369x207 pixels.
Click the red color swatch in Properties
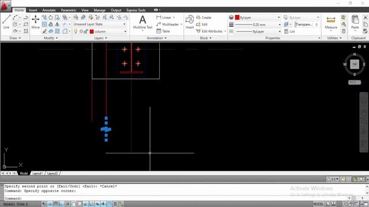pos(237,18)
